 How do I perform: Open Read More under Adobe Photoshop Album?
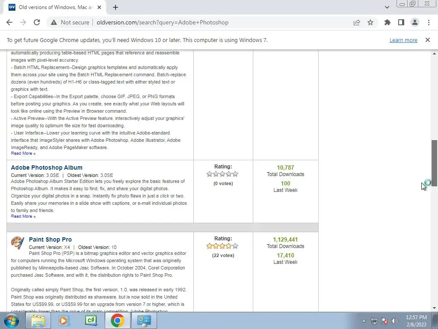[23, 216]
